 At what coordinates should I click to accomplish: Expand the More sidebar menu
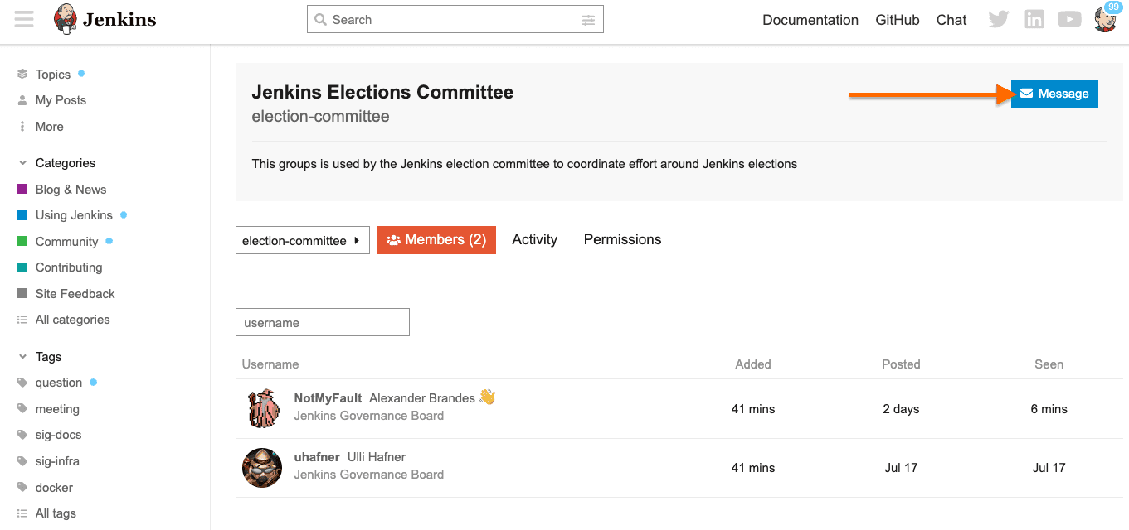(x=49, y=127)
